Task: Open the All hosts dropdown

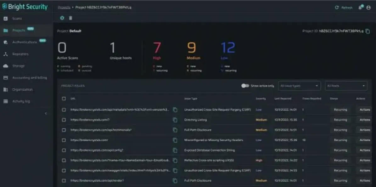Action: tap(346, 86)
